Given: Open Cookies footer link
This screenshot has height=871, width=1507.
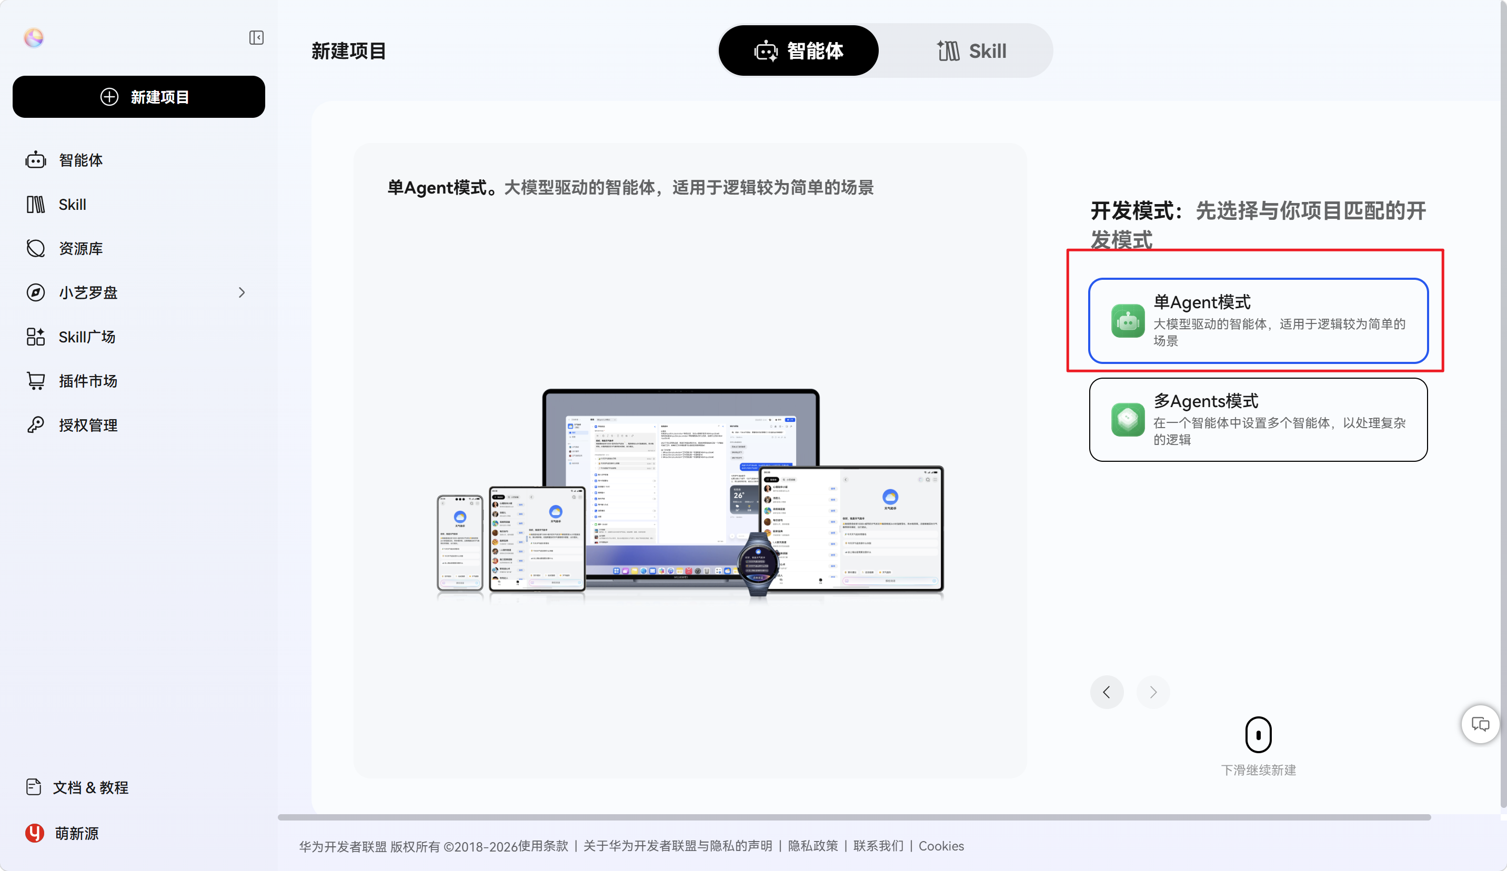Looking at the screenshot, I should coord(941,846).
